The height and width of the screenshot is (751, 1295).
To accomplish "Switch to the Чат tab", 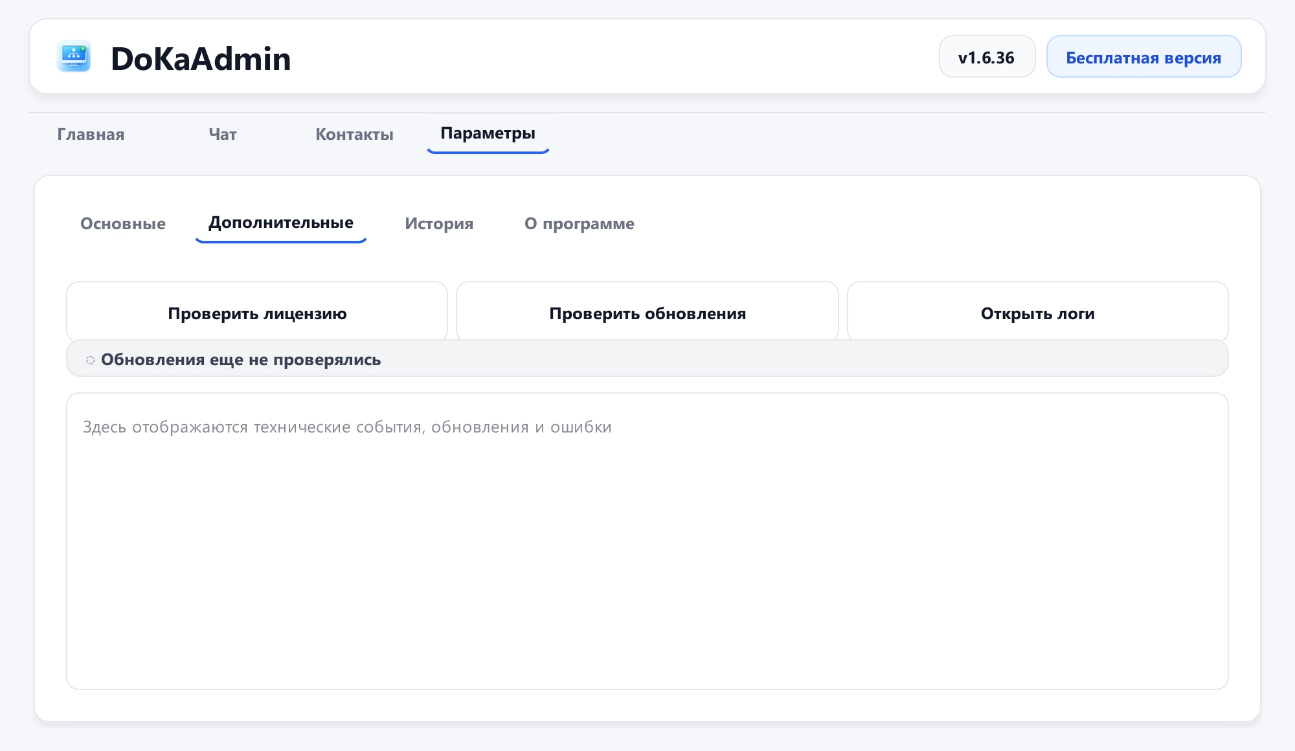I will tap(223, 134).
